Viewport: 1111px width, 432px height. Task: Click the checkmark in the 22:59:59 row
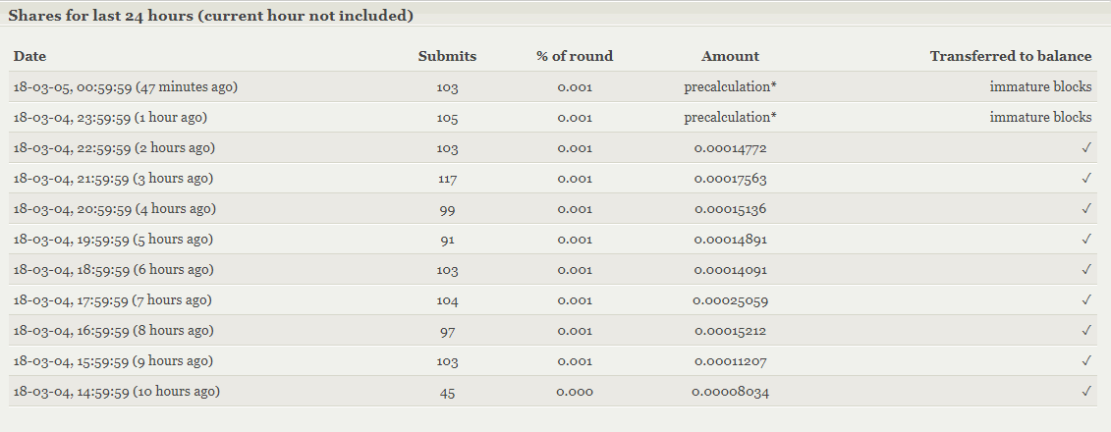coord(1085,148)
